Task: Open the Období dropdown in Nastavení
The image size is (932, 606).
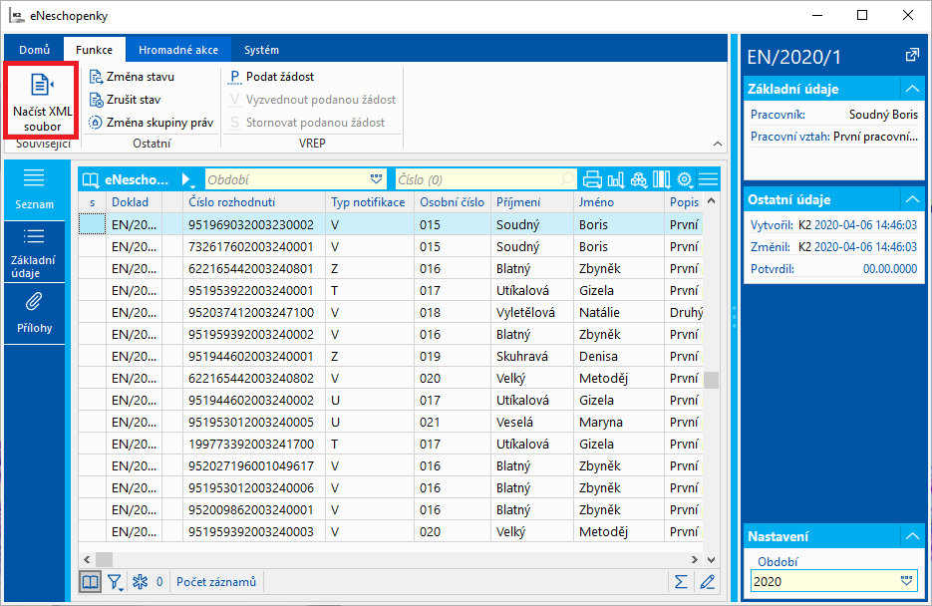Action: point(906,581)
